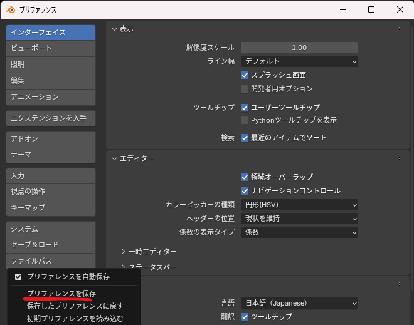Screen dimensions: 414x325
Task: Switch to the テーマ tab
Action: tap(51, 155)
